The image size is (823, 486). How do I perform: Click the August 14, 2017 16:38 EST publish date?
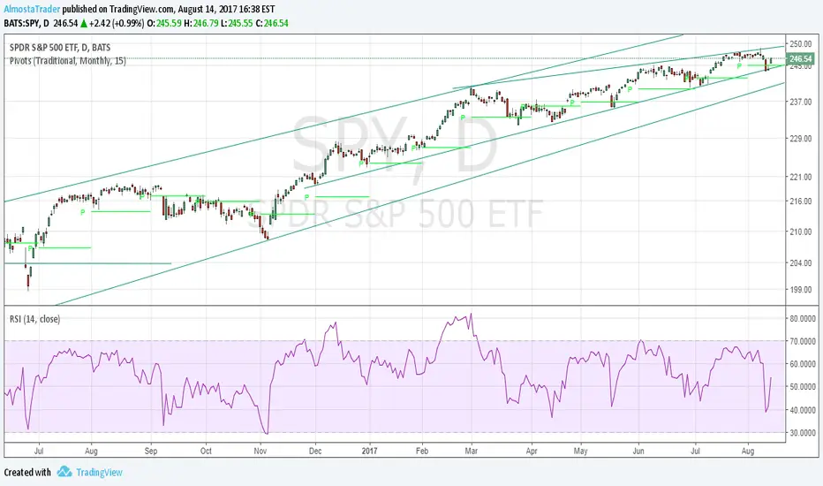point(226,9)
